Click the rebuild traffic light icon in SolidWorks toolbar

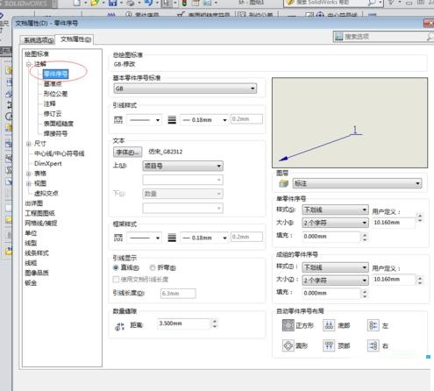tap(184, 3)
